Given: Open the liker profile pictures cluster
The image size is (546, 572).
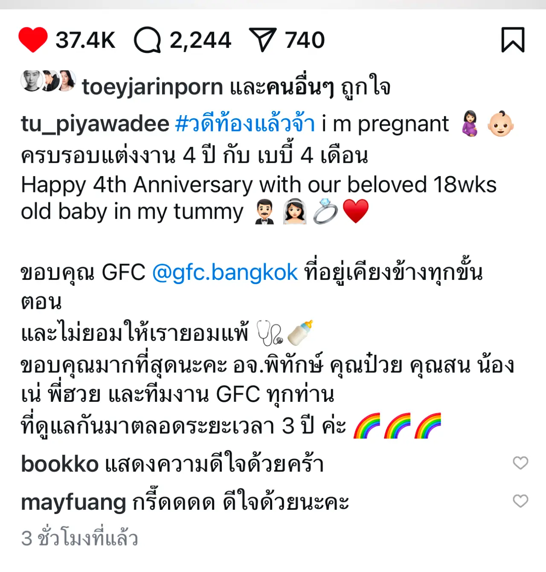Looking at the screenshot, I should [x=48, y=81].
